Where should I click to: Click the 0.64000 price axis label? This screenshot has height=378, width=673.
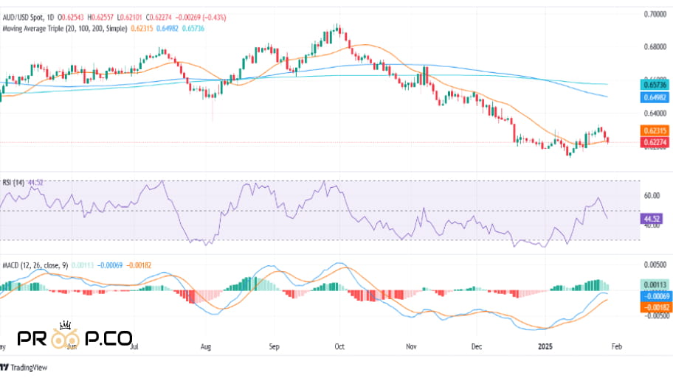655,113
